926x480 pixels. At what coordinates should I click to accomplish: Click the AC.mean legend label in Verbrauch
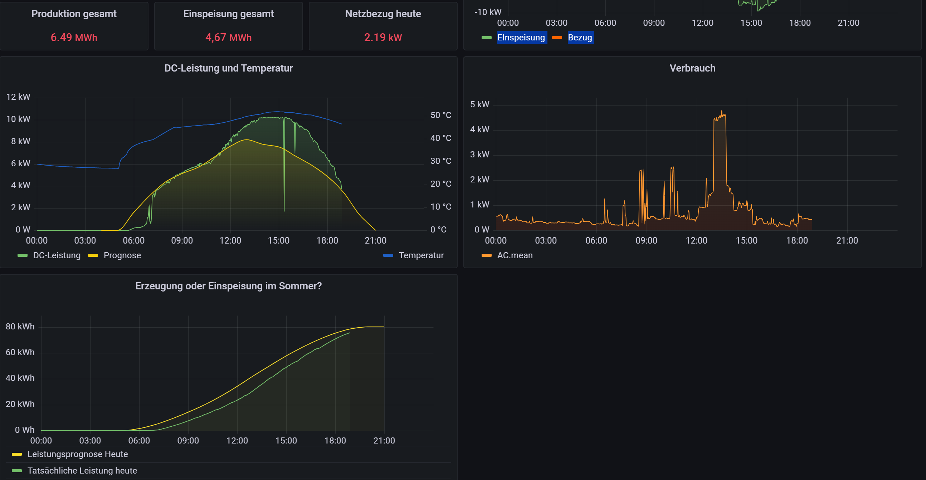(x=515, y=255)
